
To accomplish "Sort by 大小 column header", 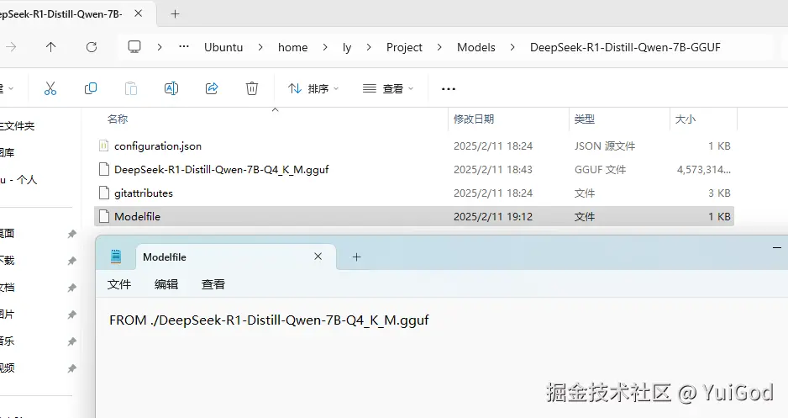I will (686, 119).
